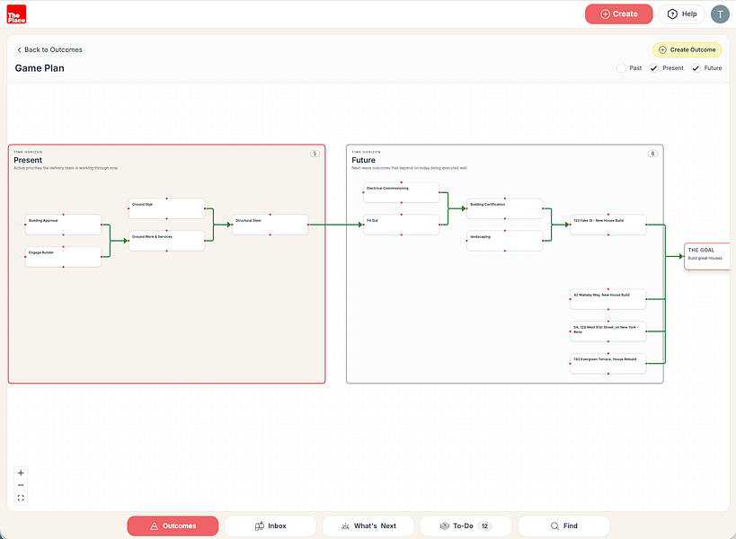736x539 pixels.
Task: Click the To-Do count badge 12
Action: tap(484, 526)
